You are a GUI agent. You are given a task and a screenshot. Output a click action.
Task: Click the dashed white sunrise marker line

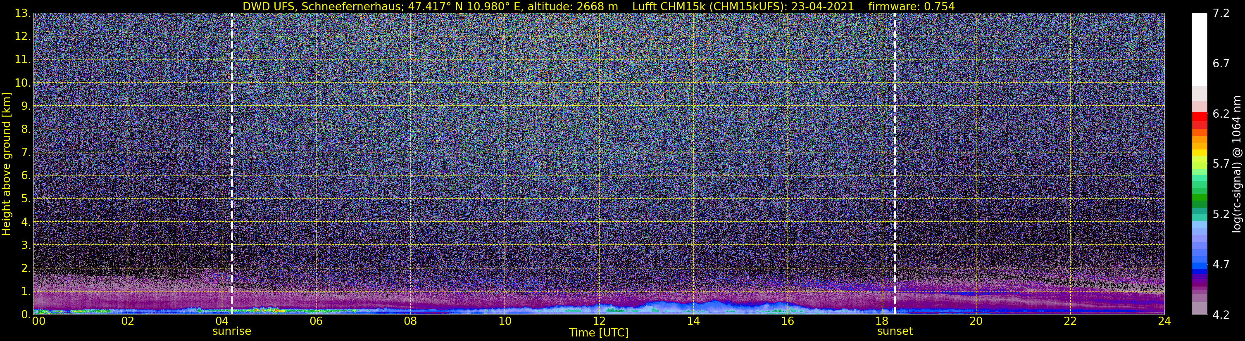232,164
